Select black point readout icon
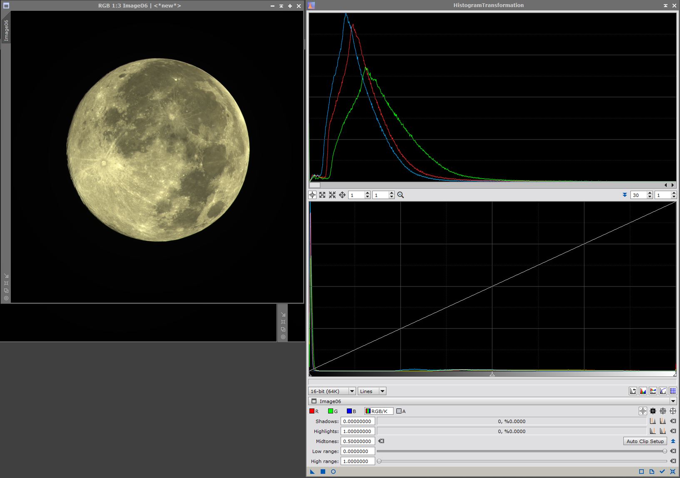The width and height of the screenshot is (680, 478). (x=653, y=411)
